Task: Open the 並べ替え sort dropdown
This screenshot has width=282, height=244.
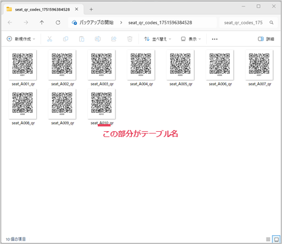Action: tap(158, 39)
